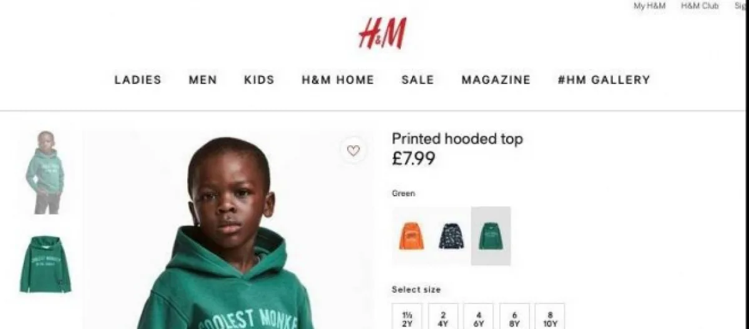Open the Sale section

[x=418, y=80]
